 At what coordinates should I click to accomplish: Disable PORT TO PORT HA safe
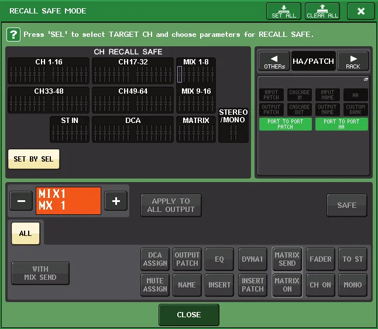341,124
